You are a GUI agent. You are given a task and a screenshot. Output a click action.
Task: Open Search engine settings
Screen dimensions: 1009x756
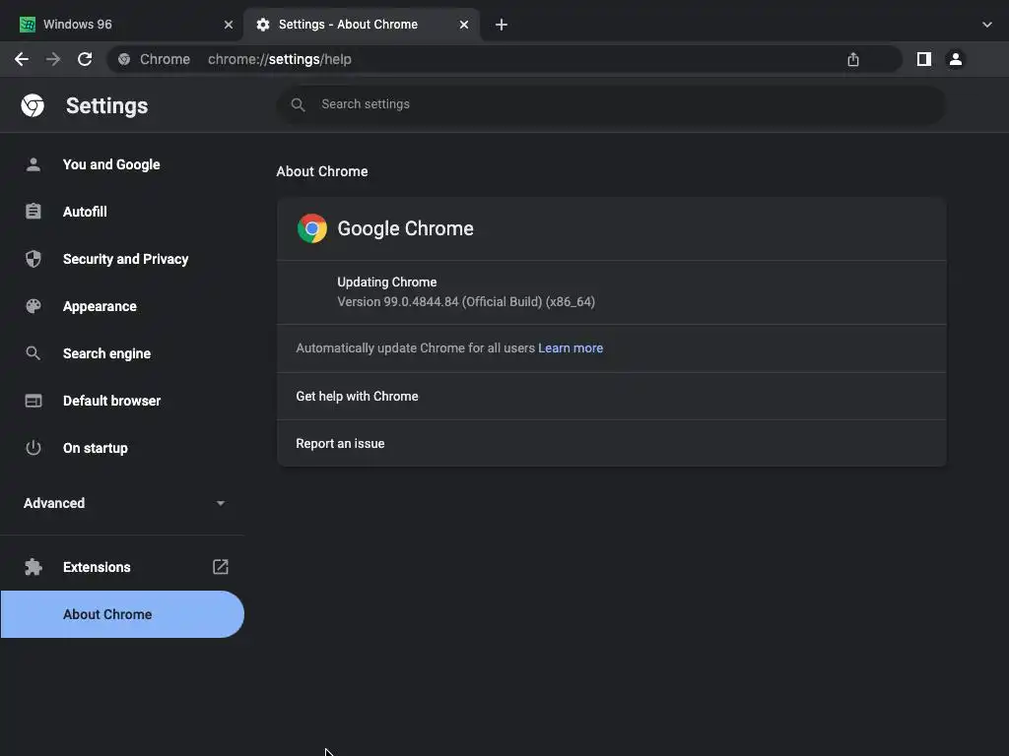[x=122, y=353]
